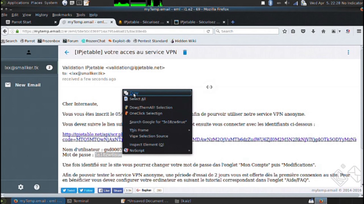Viewport: 364px width, 204px height.
Task: Select the lxx@smallker.tk mailbox
Action: (29, 68)
